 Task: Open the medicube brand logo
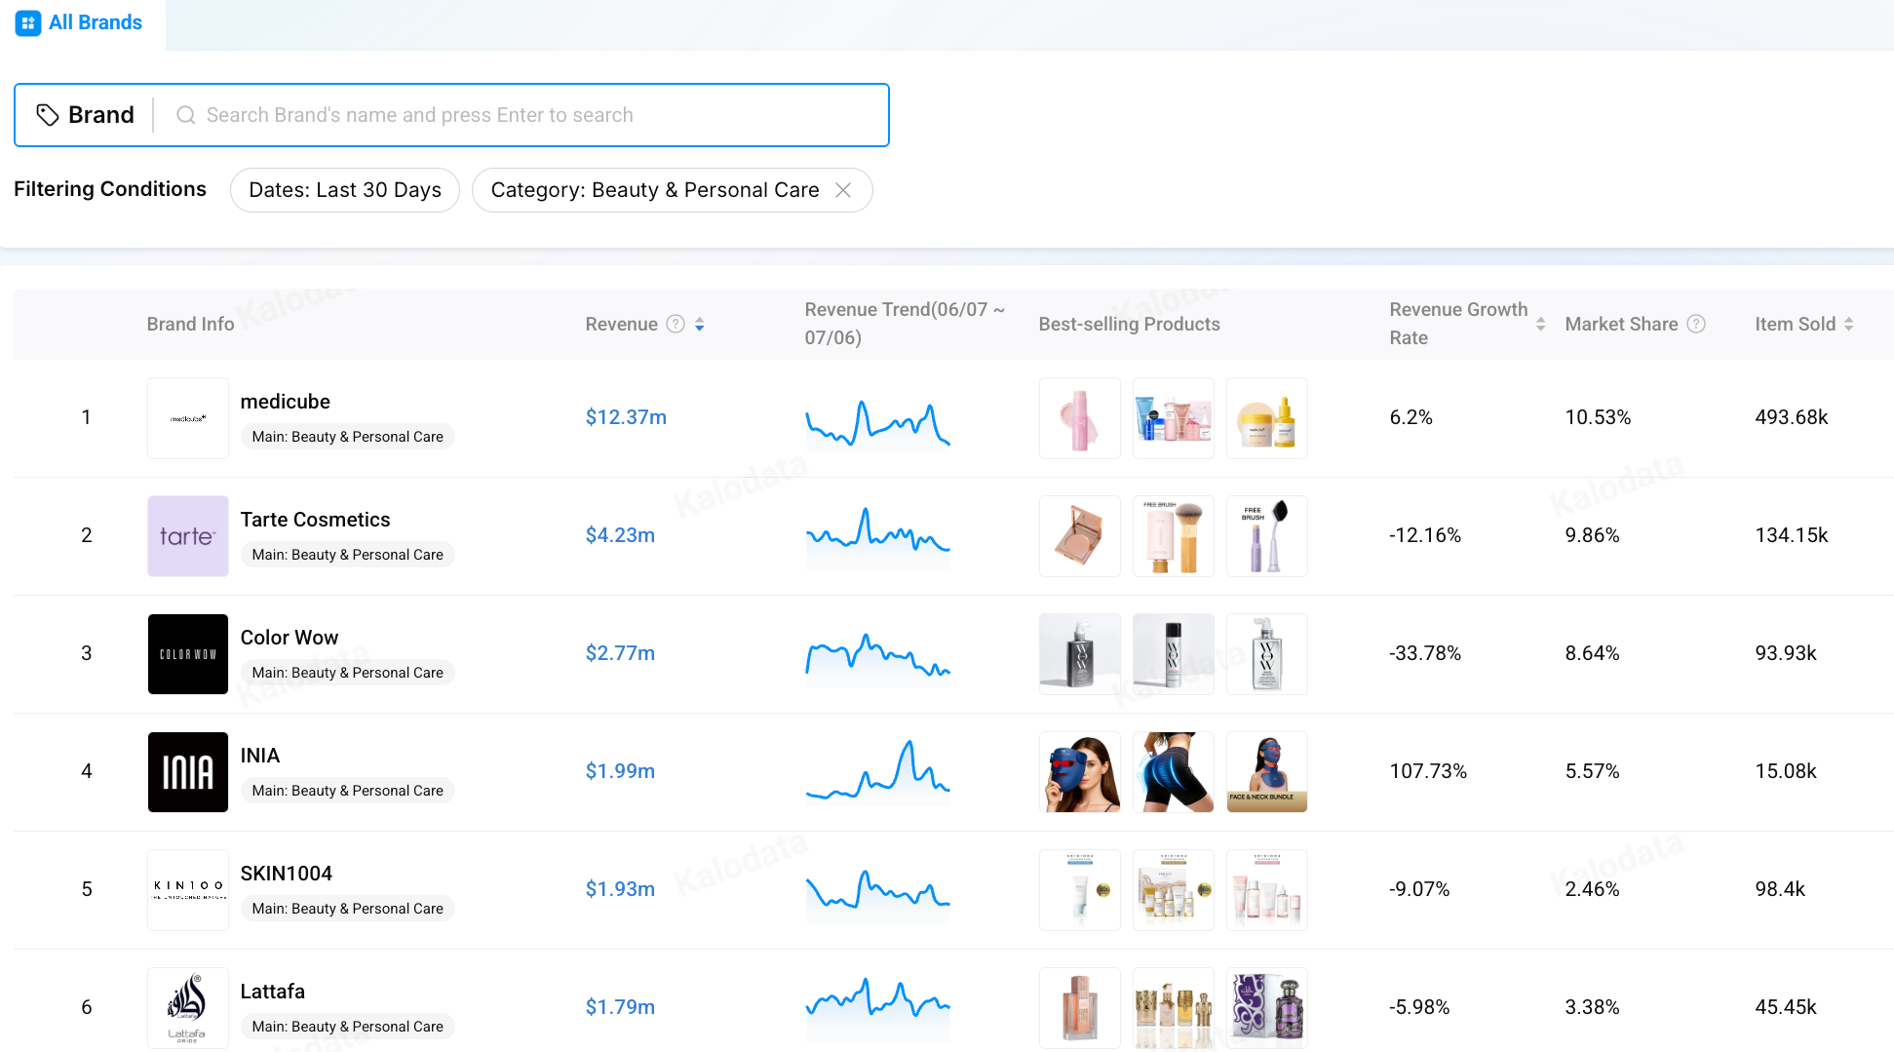click(x=188, y=418)
